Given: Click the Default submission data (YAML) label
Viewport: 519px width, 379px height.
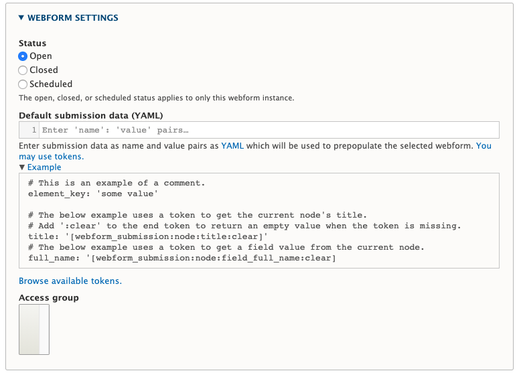Looking at the screenshot, I should (x=91, y=116).
